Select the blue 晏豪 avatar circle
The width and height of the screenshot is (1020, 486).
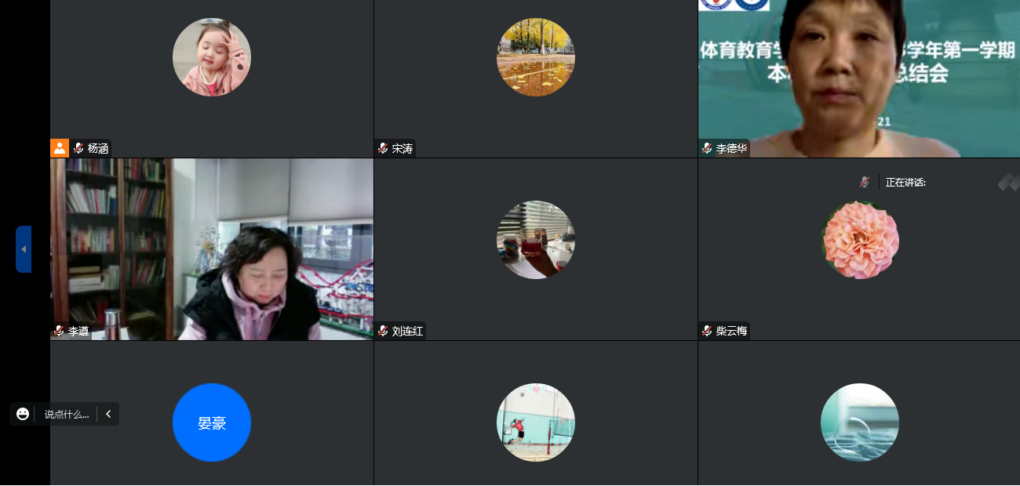pyautogui.click(x=212, y=423)
